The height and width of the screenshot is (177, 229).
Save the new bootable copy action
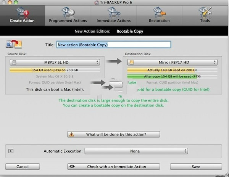196,166
